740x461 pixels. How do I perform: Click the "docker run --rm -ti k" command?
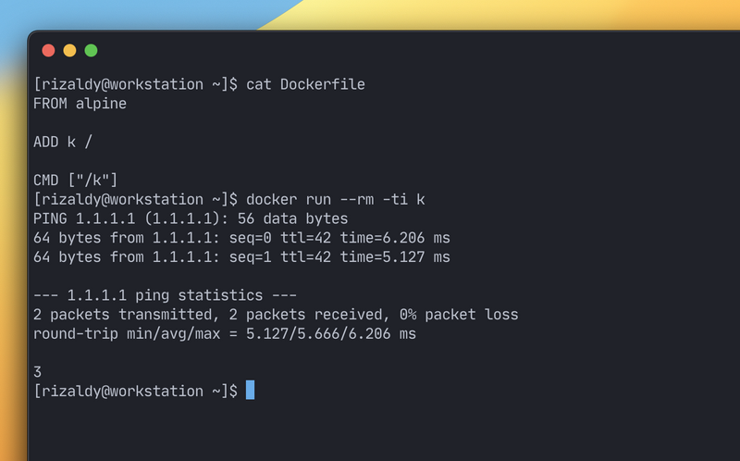[x=335, y=199]
